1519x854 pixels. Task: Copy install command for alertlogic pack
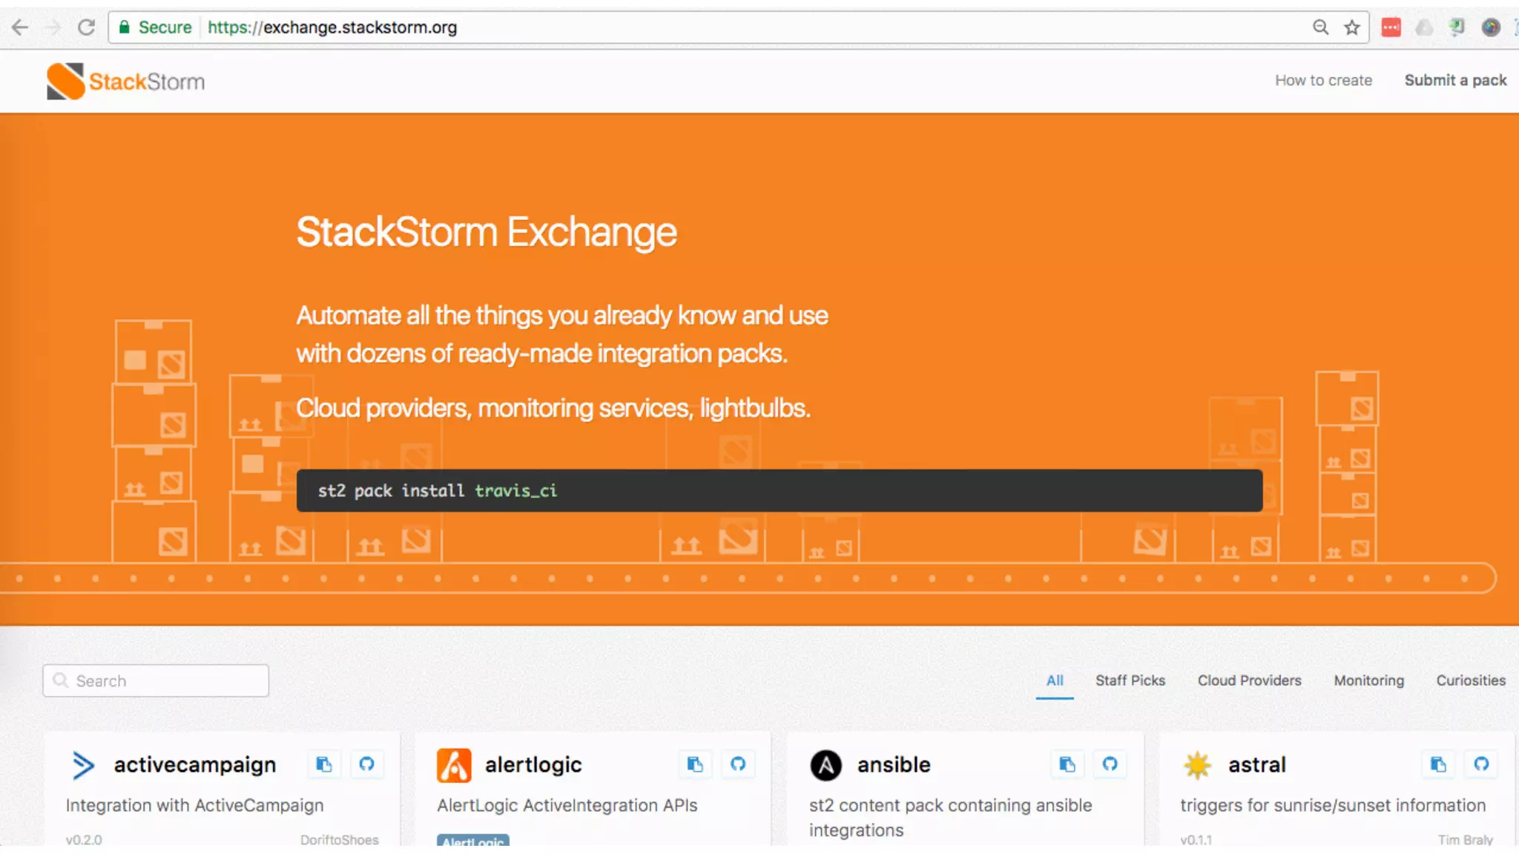695,764
